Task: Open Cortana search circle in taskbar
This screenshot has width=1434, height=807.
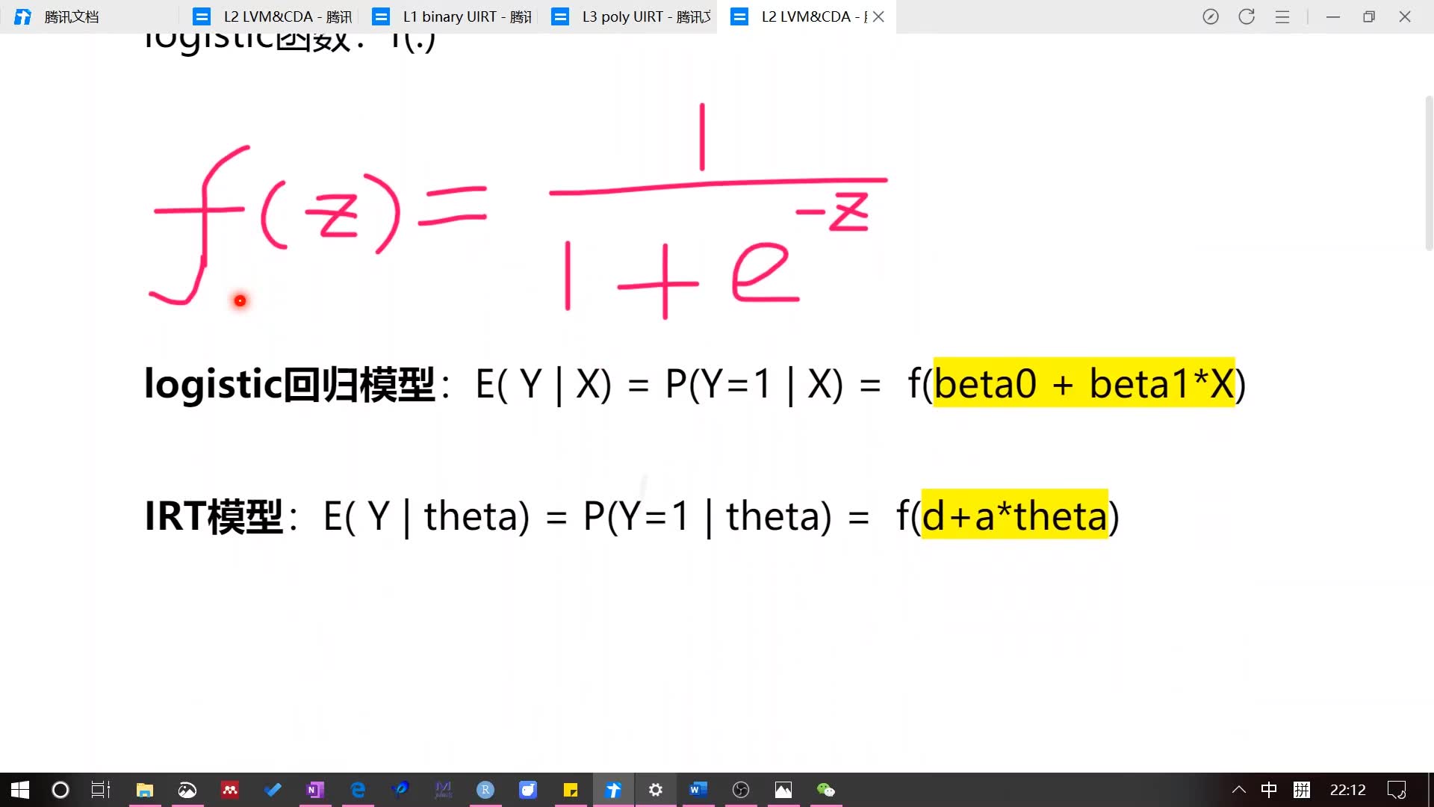Action: tap(60, 790)
